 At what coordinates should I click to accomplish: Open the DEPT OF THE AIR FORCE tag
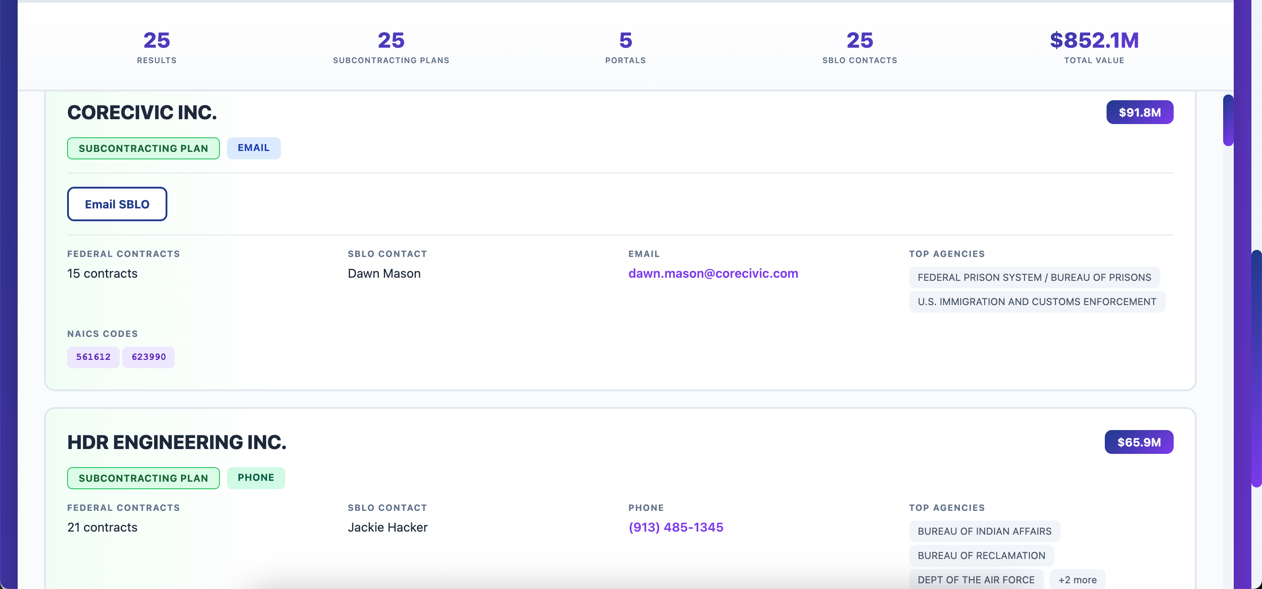[975, 579]
